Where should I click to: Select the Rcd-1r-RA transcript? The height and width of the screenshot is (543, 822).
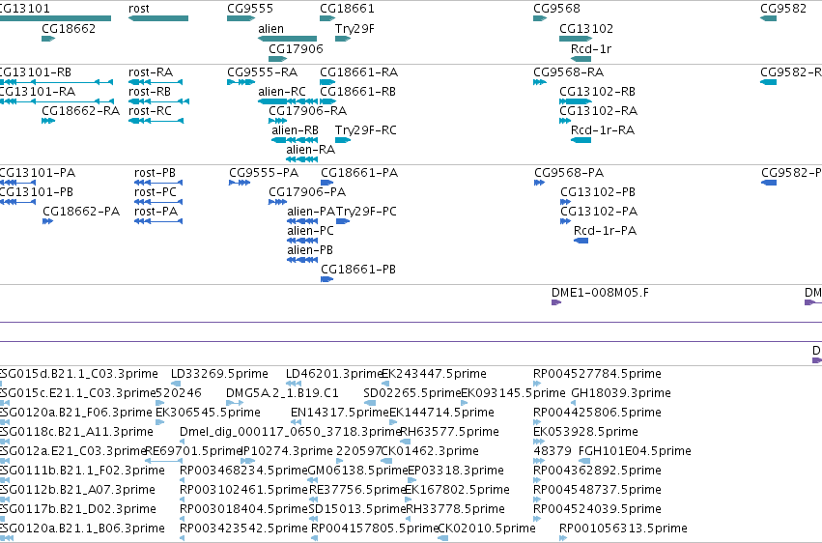(581, 140)
